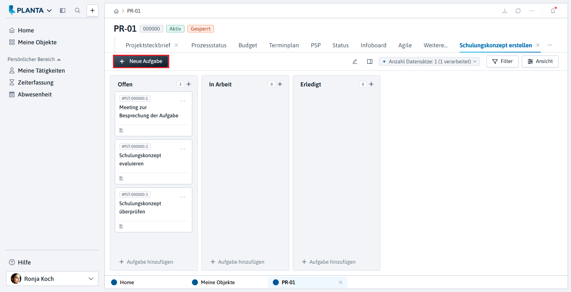Open three-dot menu on Schulungsconcept evaluieren card
The image size is (571, 292).
point(183,149)
